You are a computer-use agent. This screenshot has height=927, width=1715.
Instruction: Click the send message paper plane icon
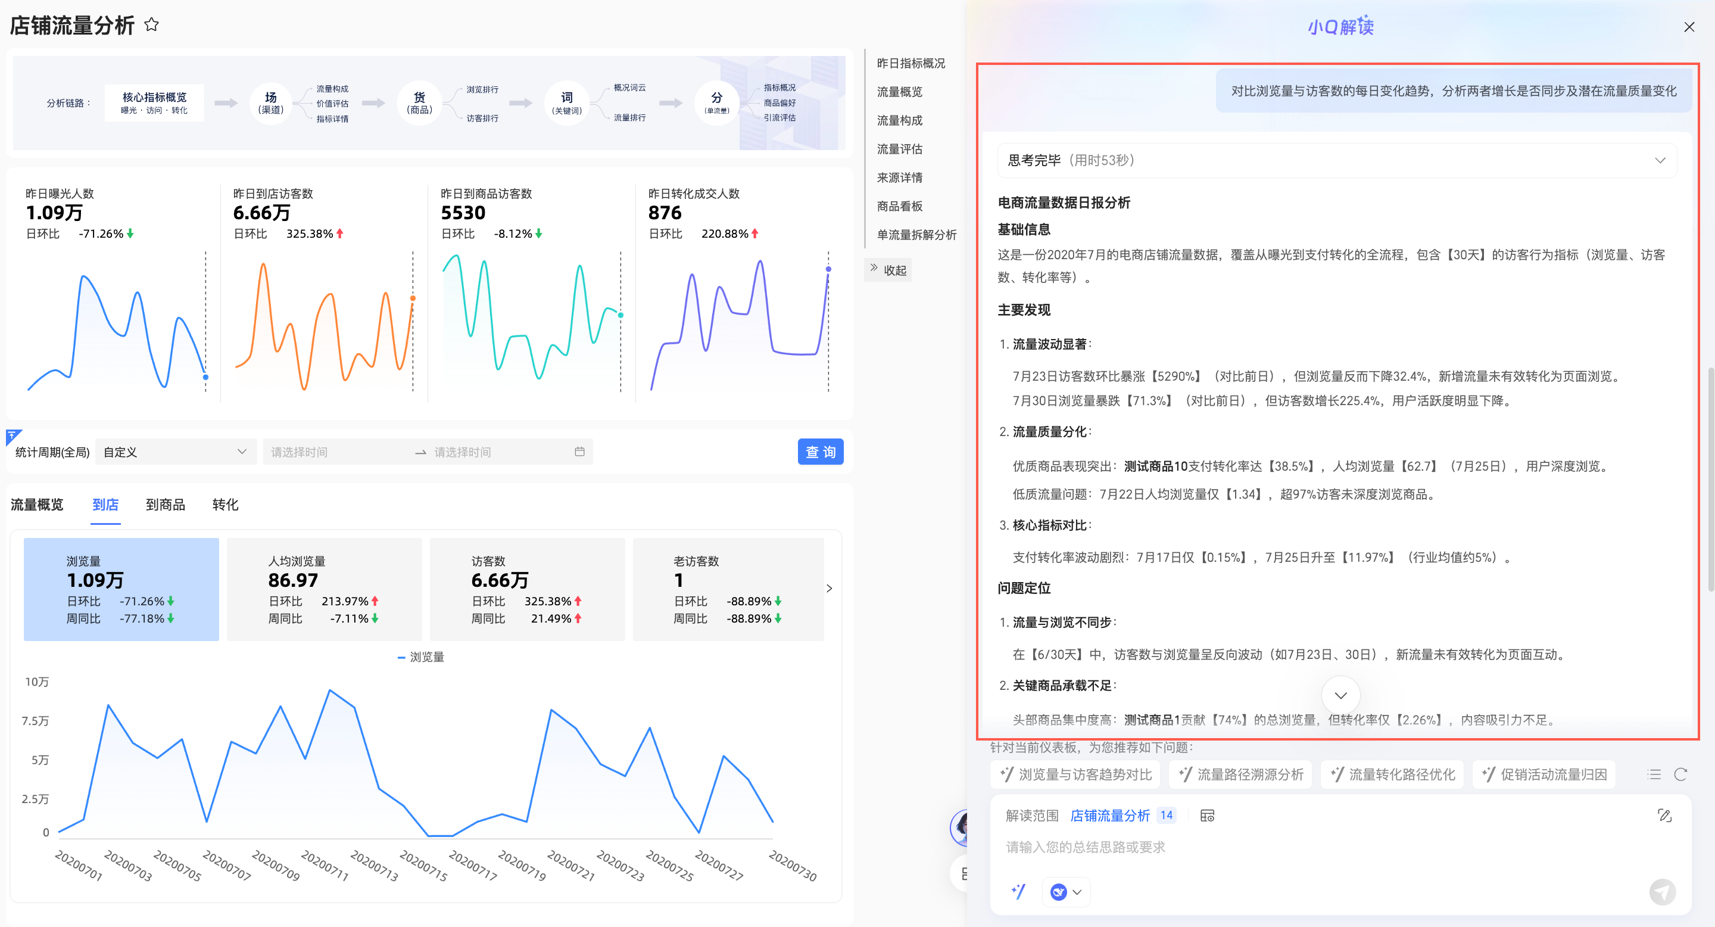point(1662,891)
